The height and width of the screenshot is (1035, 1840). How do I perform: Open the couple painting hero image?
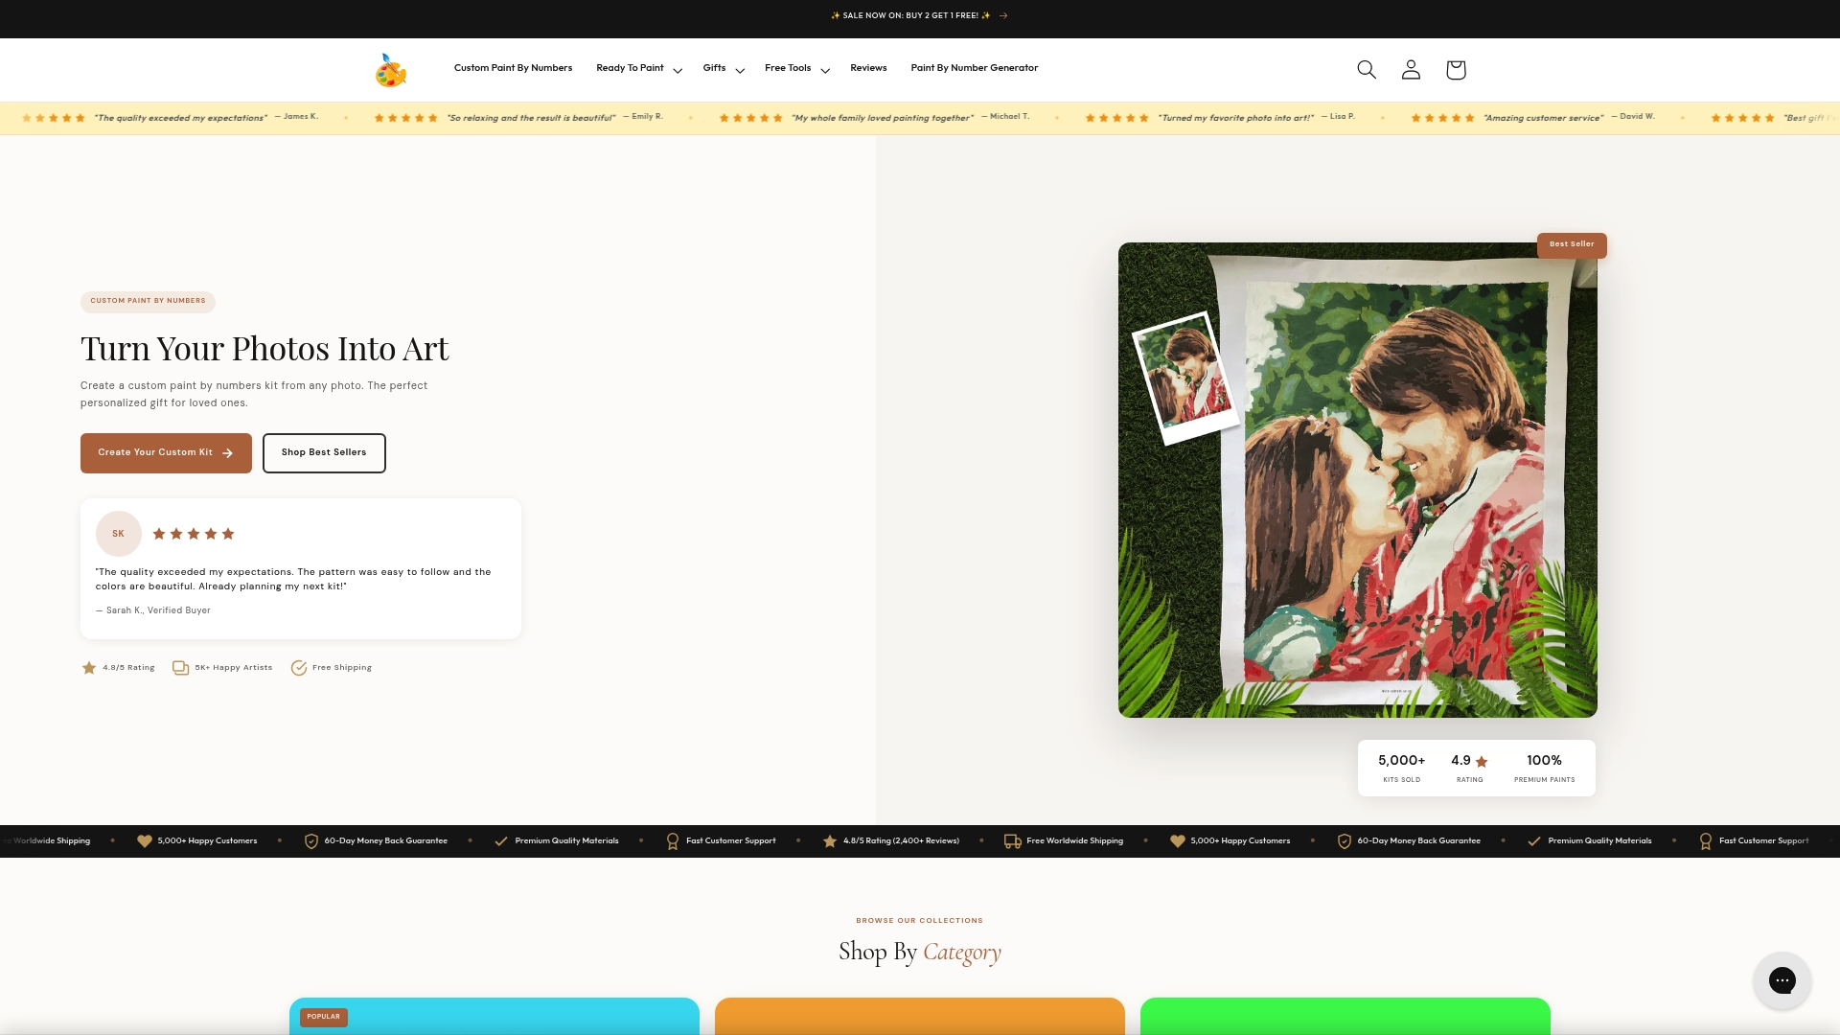1358,480
